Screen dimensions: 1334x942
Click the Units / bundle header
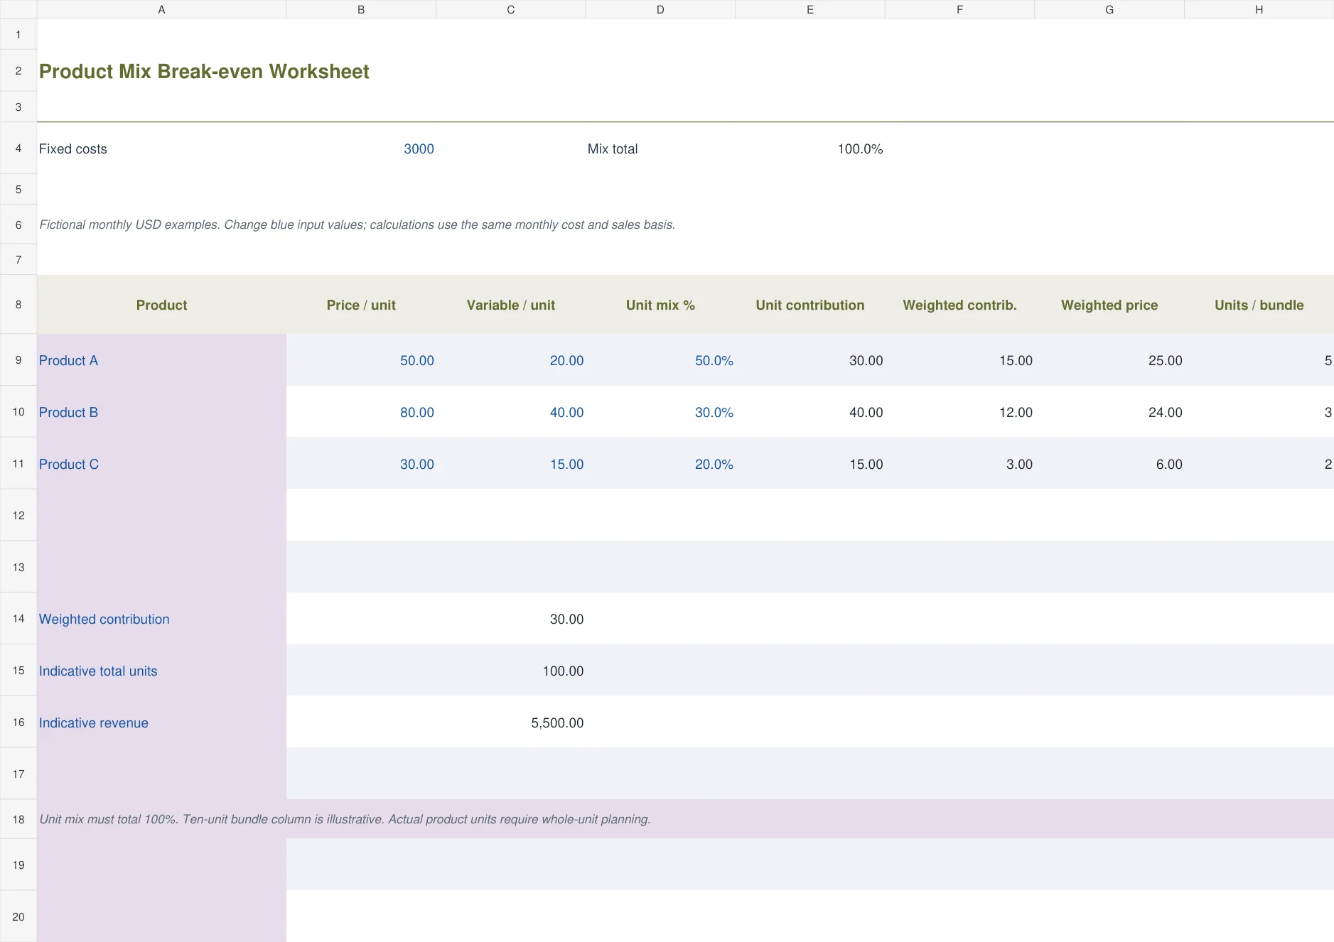coord(1259,305)
